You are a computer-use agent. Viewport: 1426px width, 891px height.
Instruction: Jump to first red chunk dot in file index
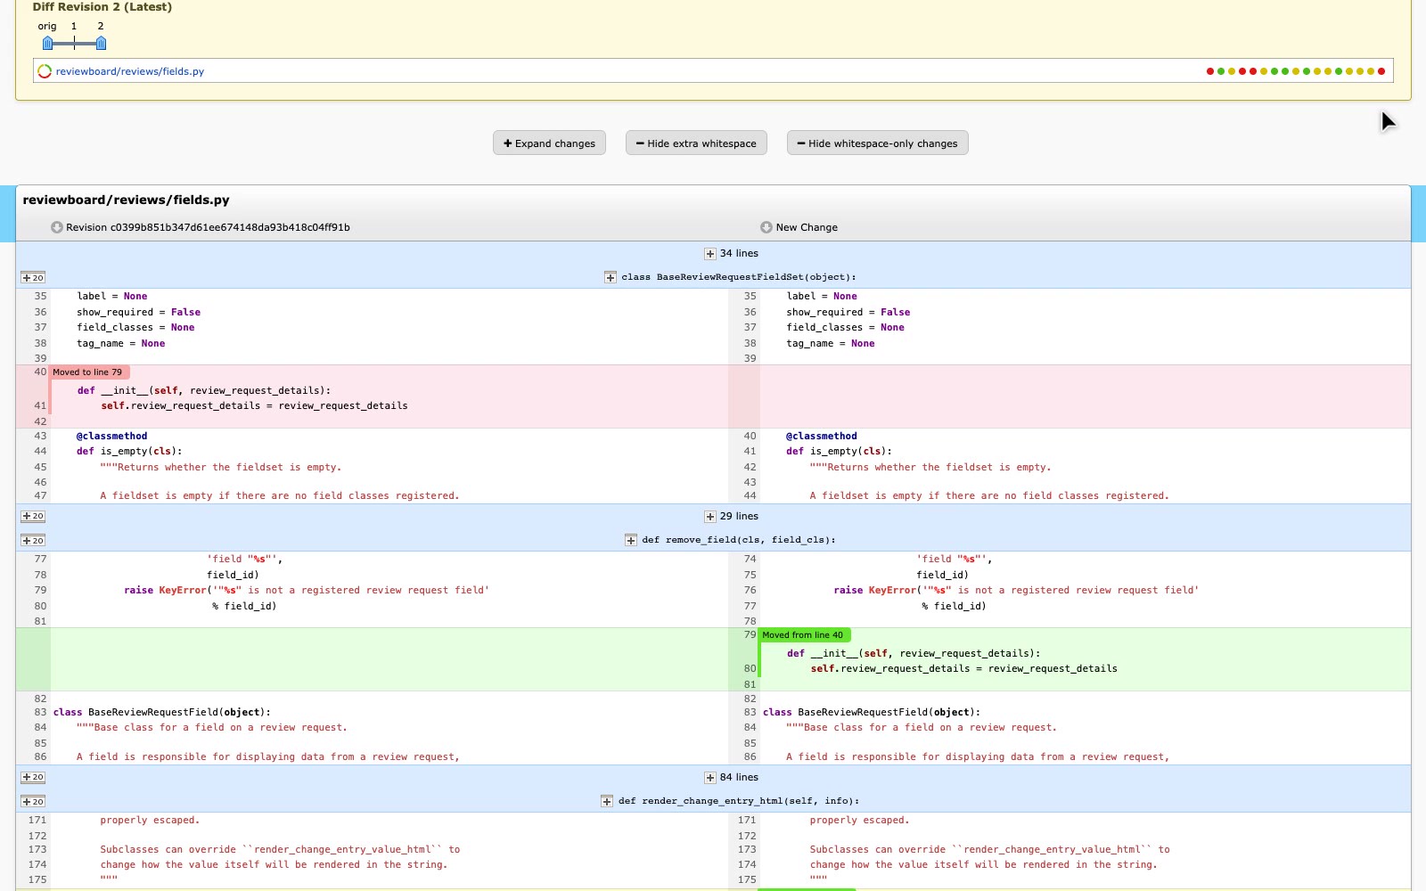[1209, 71]
